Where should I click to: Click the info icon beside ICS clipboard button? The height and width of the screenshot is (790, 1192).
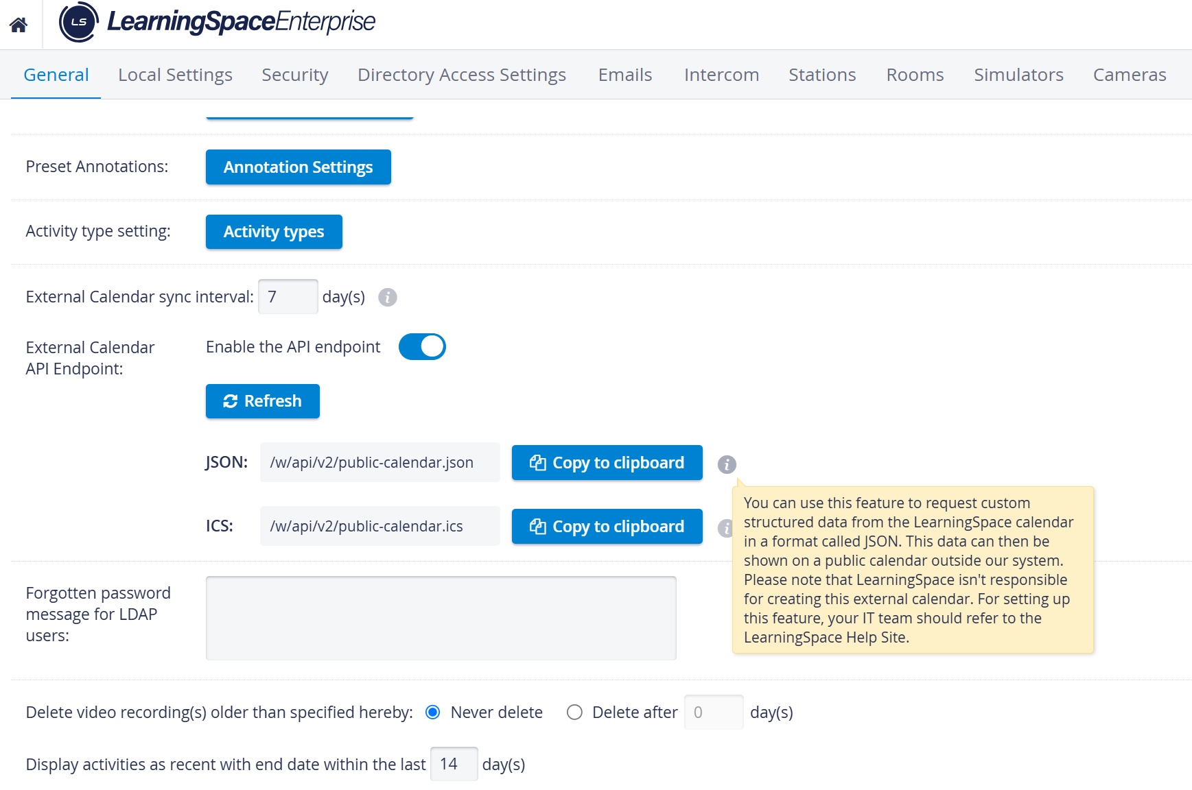(725, 528)
